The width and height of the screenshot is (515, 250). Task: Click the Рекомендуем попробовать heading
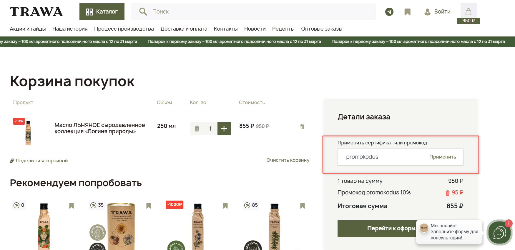[x=76, y=183]
